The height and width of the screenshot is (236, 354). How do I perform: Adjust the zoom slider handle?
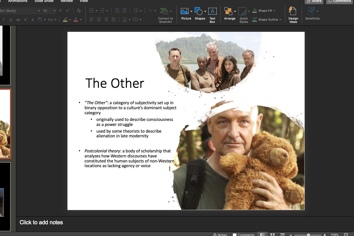(x=308, y=235)
